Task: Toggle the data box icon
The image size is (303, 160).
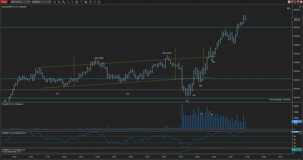Action: coord(77,2)
